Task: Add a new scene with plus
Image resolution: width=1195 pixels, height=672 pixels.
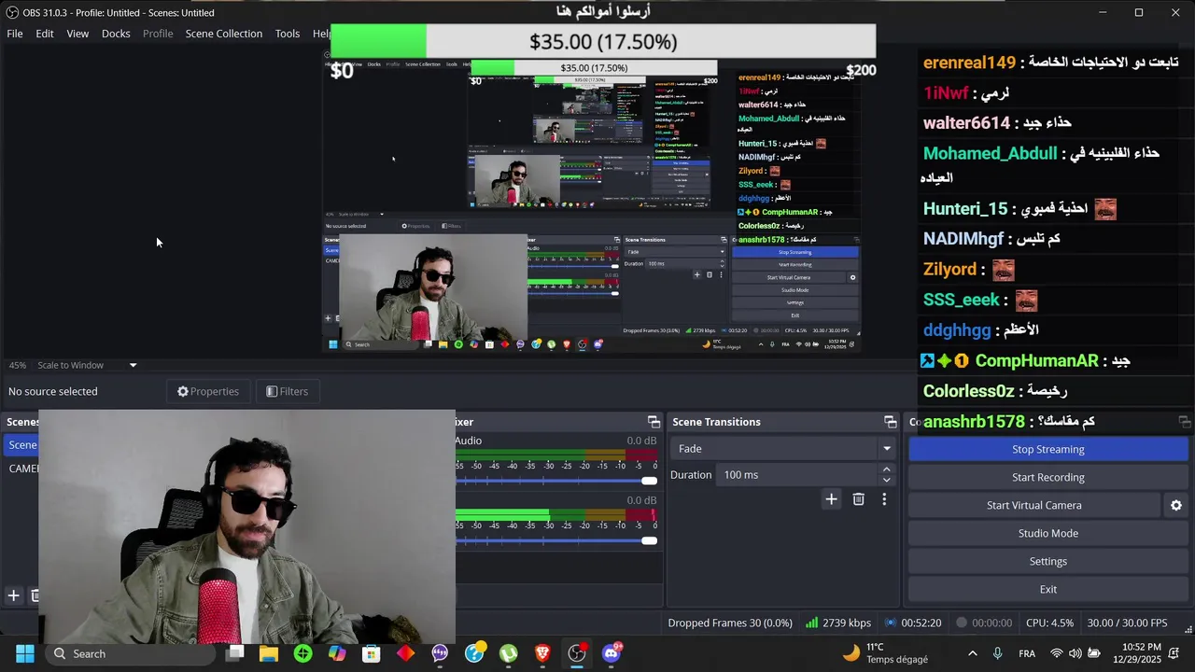Action: pos(13,595)
